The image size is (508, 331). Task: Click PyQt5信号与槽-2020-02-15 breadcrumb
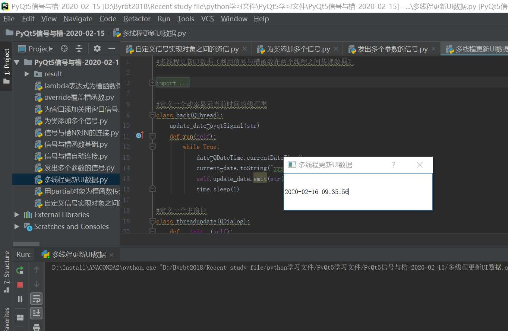pyautogui.click(x=55, y=34)
